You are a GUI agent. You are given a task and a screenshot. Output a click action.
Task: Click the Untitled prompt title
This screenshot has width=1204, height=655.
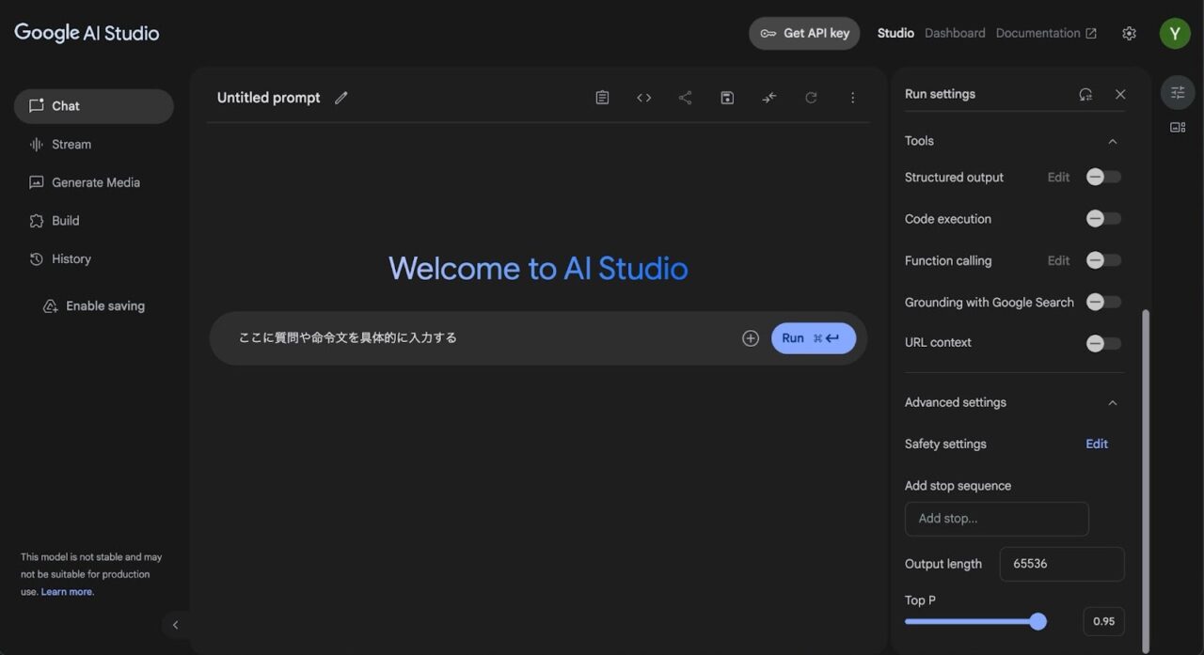268,98
